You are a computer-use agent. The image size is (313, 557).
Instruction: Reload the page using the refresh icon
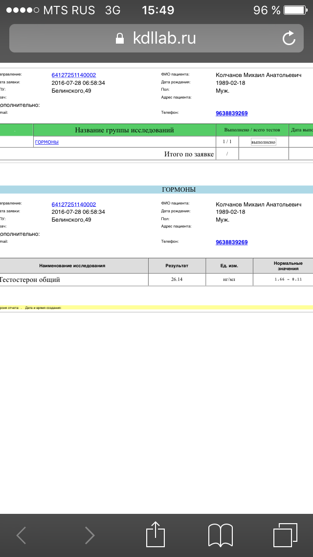(x=289, y=38)
